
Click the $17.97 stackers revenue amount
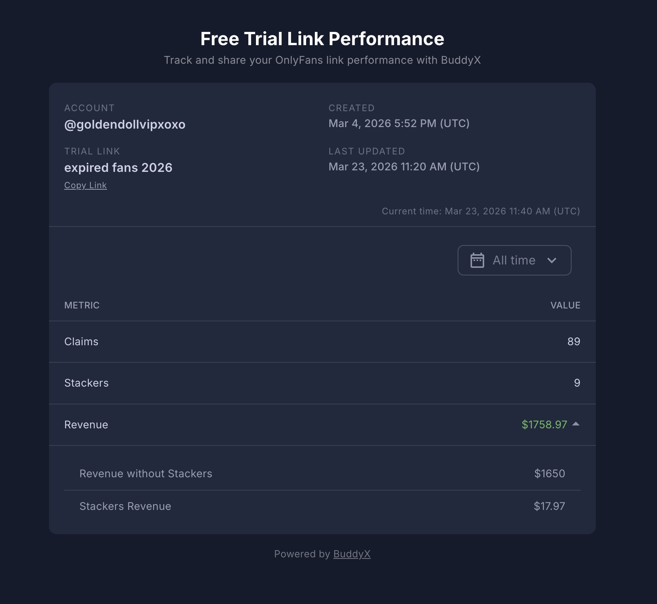tap(549, 506)
